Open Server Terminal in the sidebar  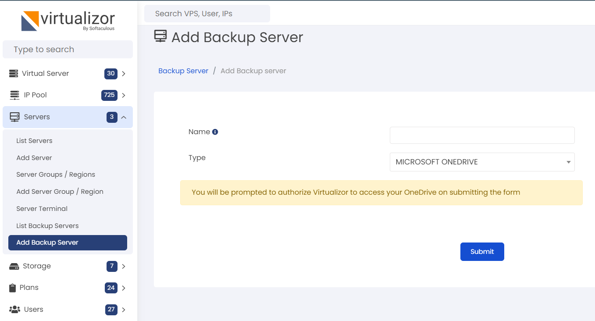pyautogui.click(x=42, y=209)
